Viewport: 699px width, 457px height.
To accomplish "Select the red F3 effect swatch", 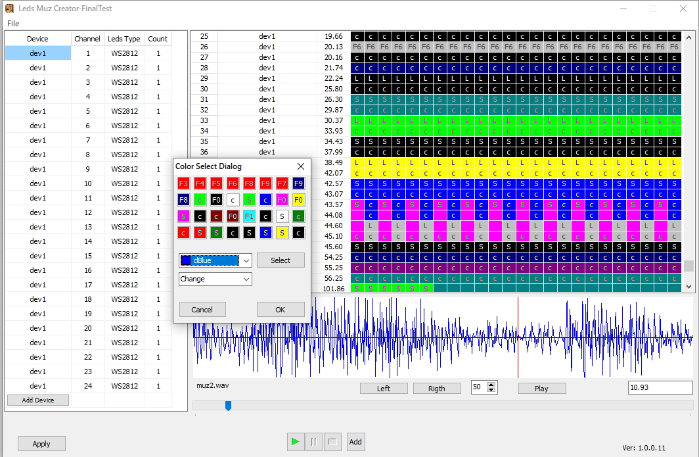I will pyautogui.click(x=183, y=183).
